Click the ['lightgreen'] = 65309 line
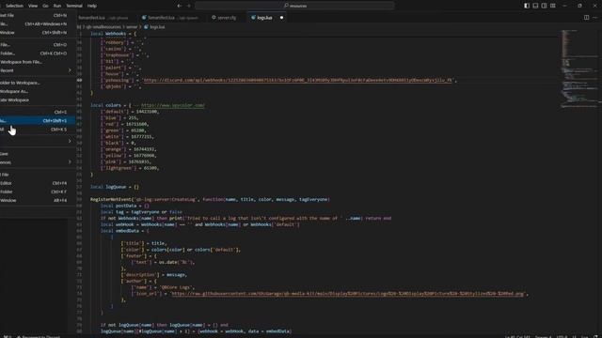Viewport: 602px width, 338px height. (x=130, y=168)
